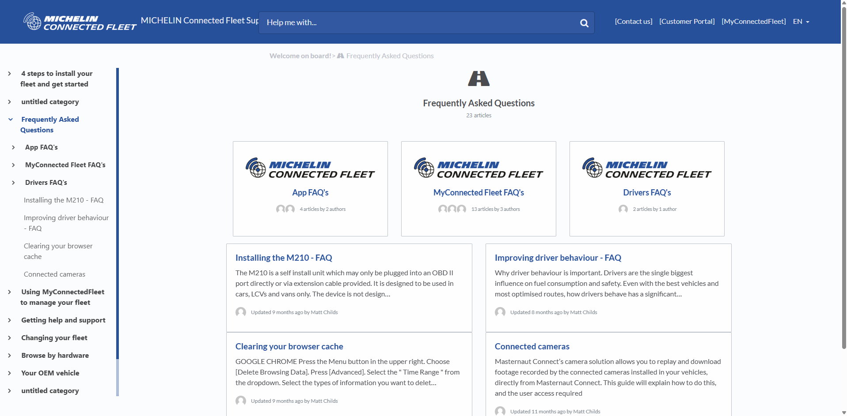Click the Michelin Connected Fleet header logo
The width and height of the screenshot is (847, 416).
pos(80,22)
